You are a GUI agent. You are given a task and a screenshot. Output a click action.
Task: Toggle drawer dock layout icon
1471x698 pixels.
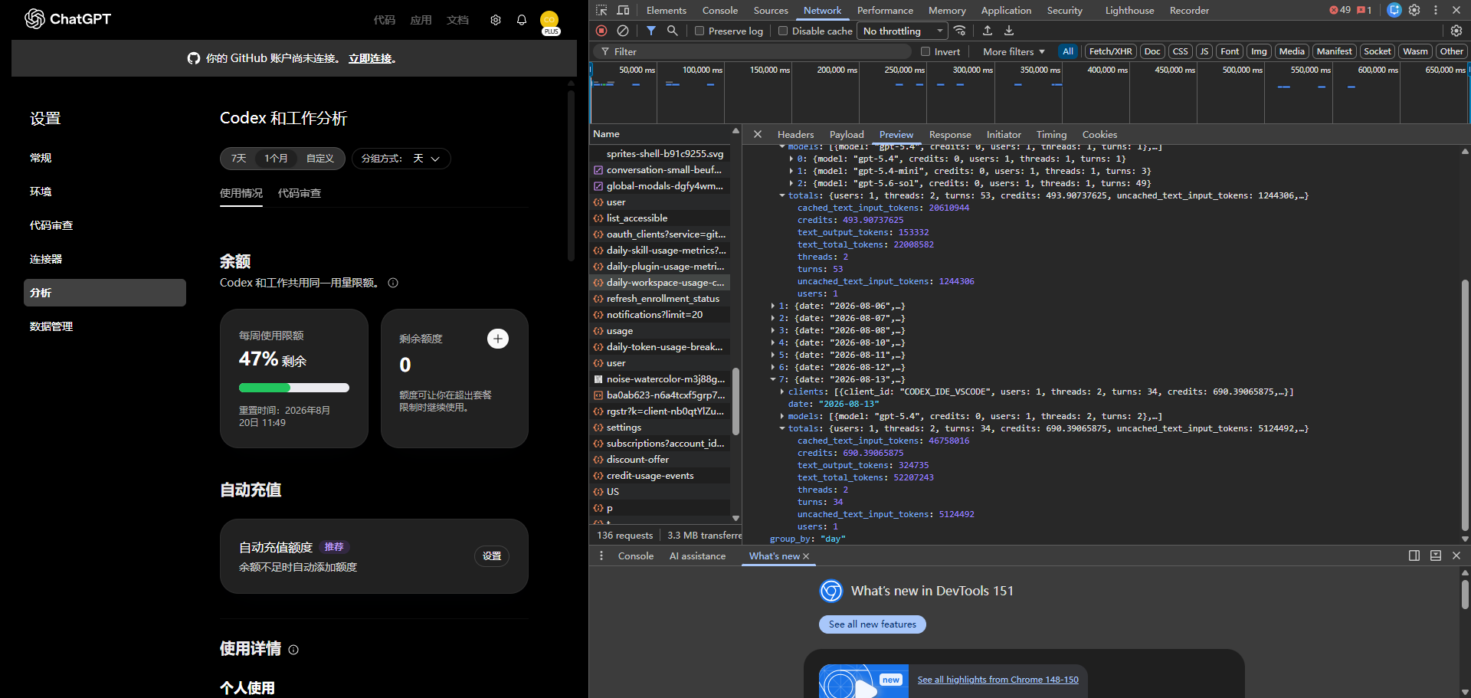(1414, 555)
